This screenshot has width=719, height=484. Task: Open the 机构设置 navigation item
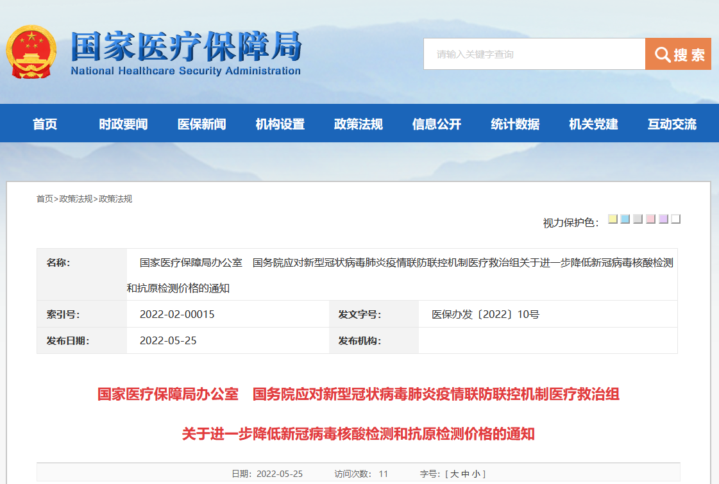pyautogui.click(x=280, y=124)
